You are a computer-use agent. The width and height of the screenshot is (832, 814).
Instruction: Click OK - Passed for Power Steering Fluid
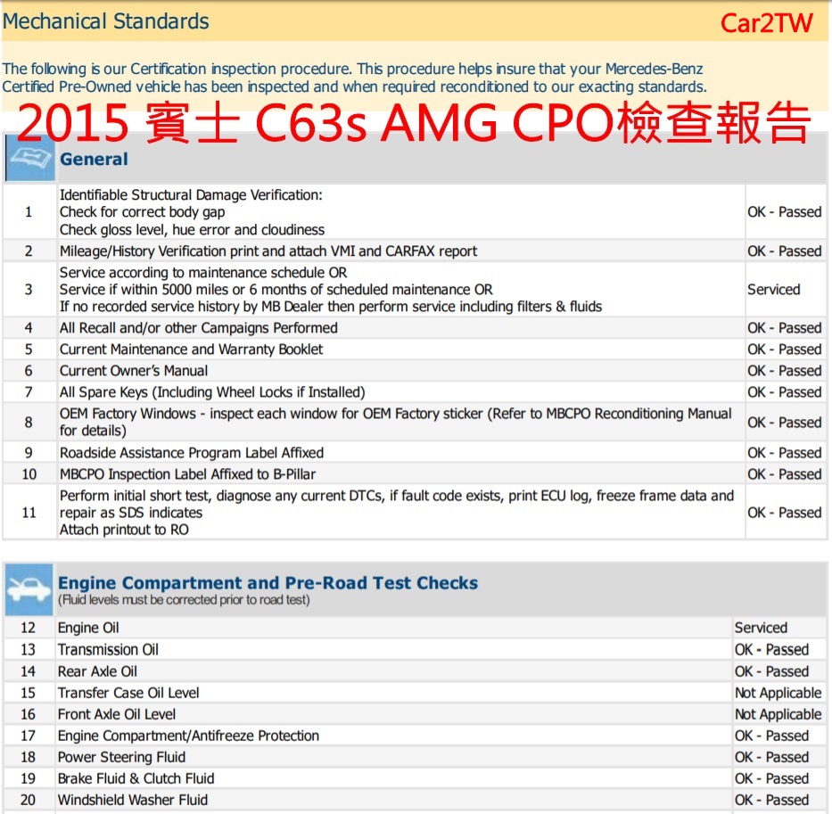[x=771, y=757]
